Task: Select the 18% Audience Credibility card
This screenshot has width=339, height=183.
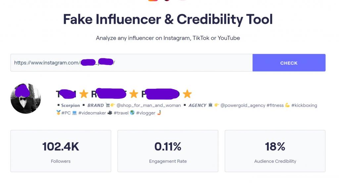Action: point(275,151)
